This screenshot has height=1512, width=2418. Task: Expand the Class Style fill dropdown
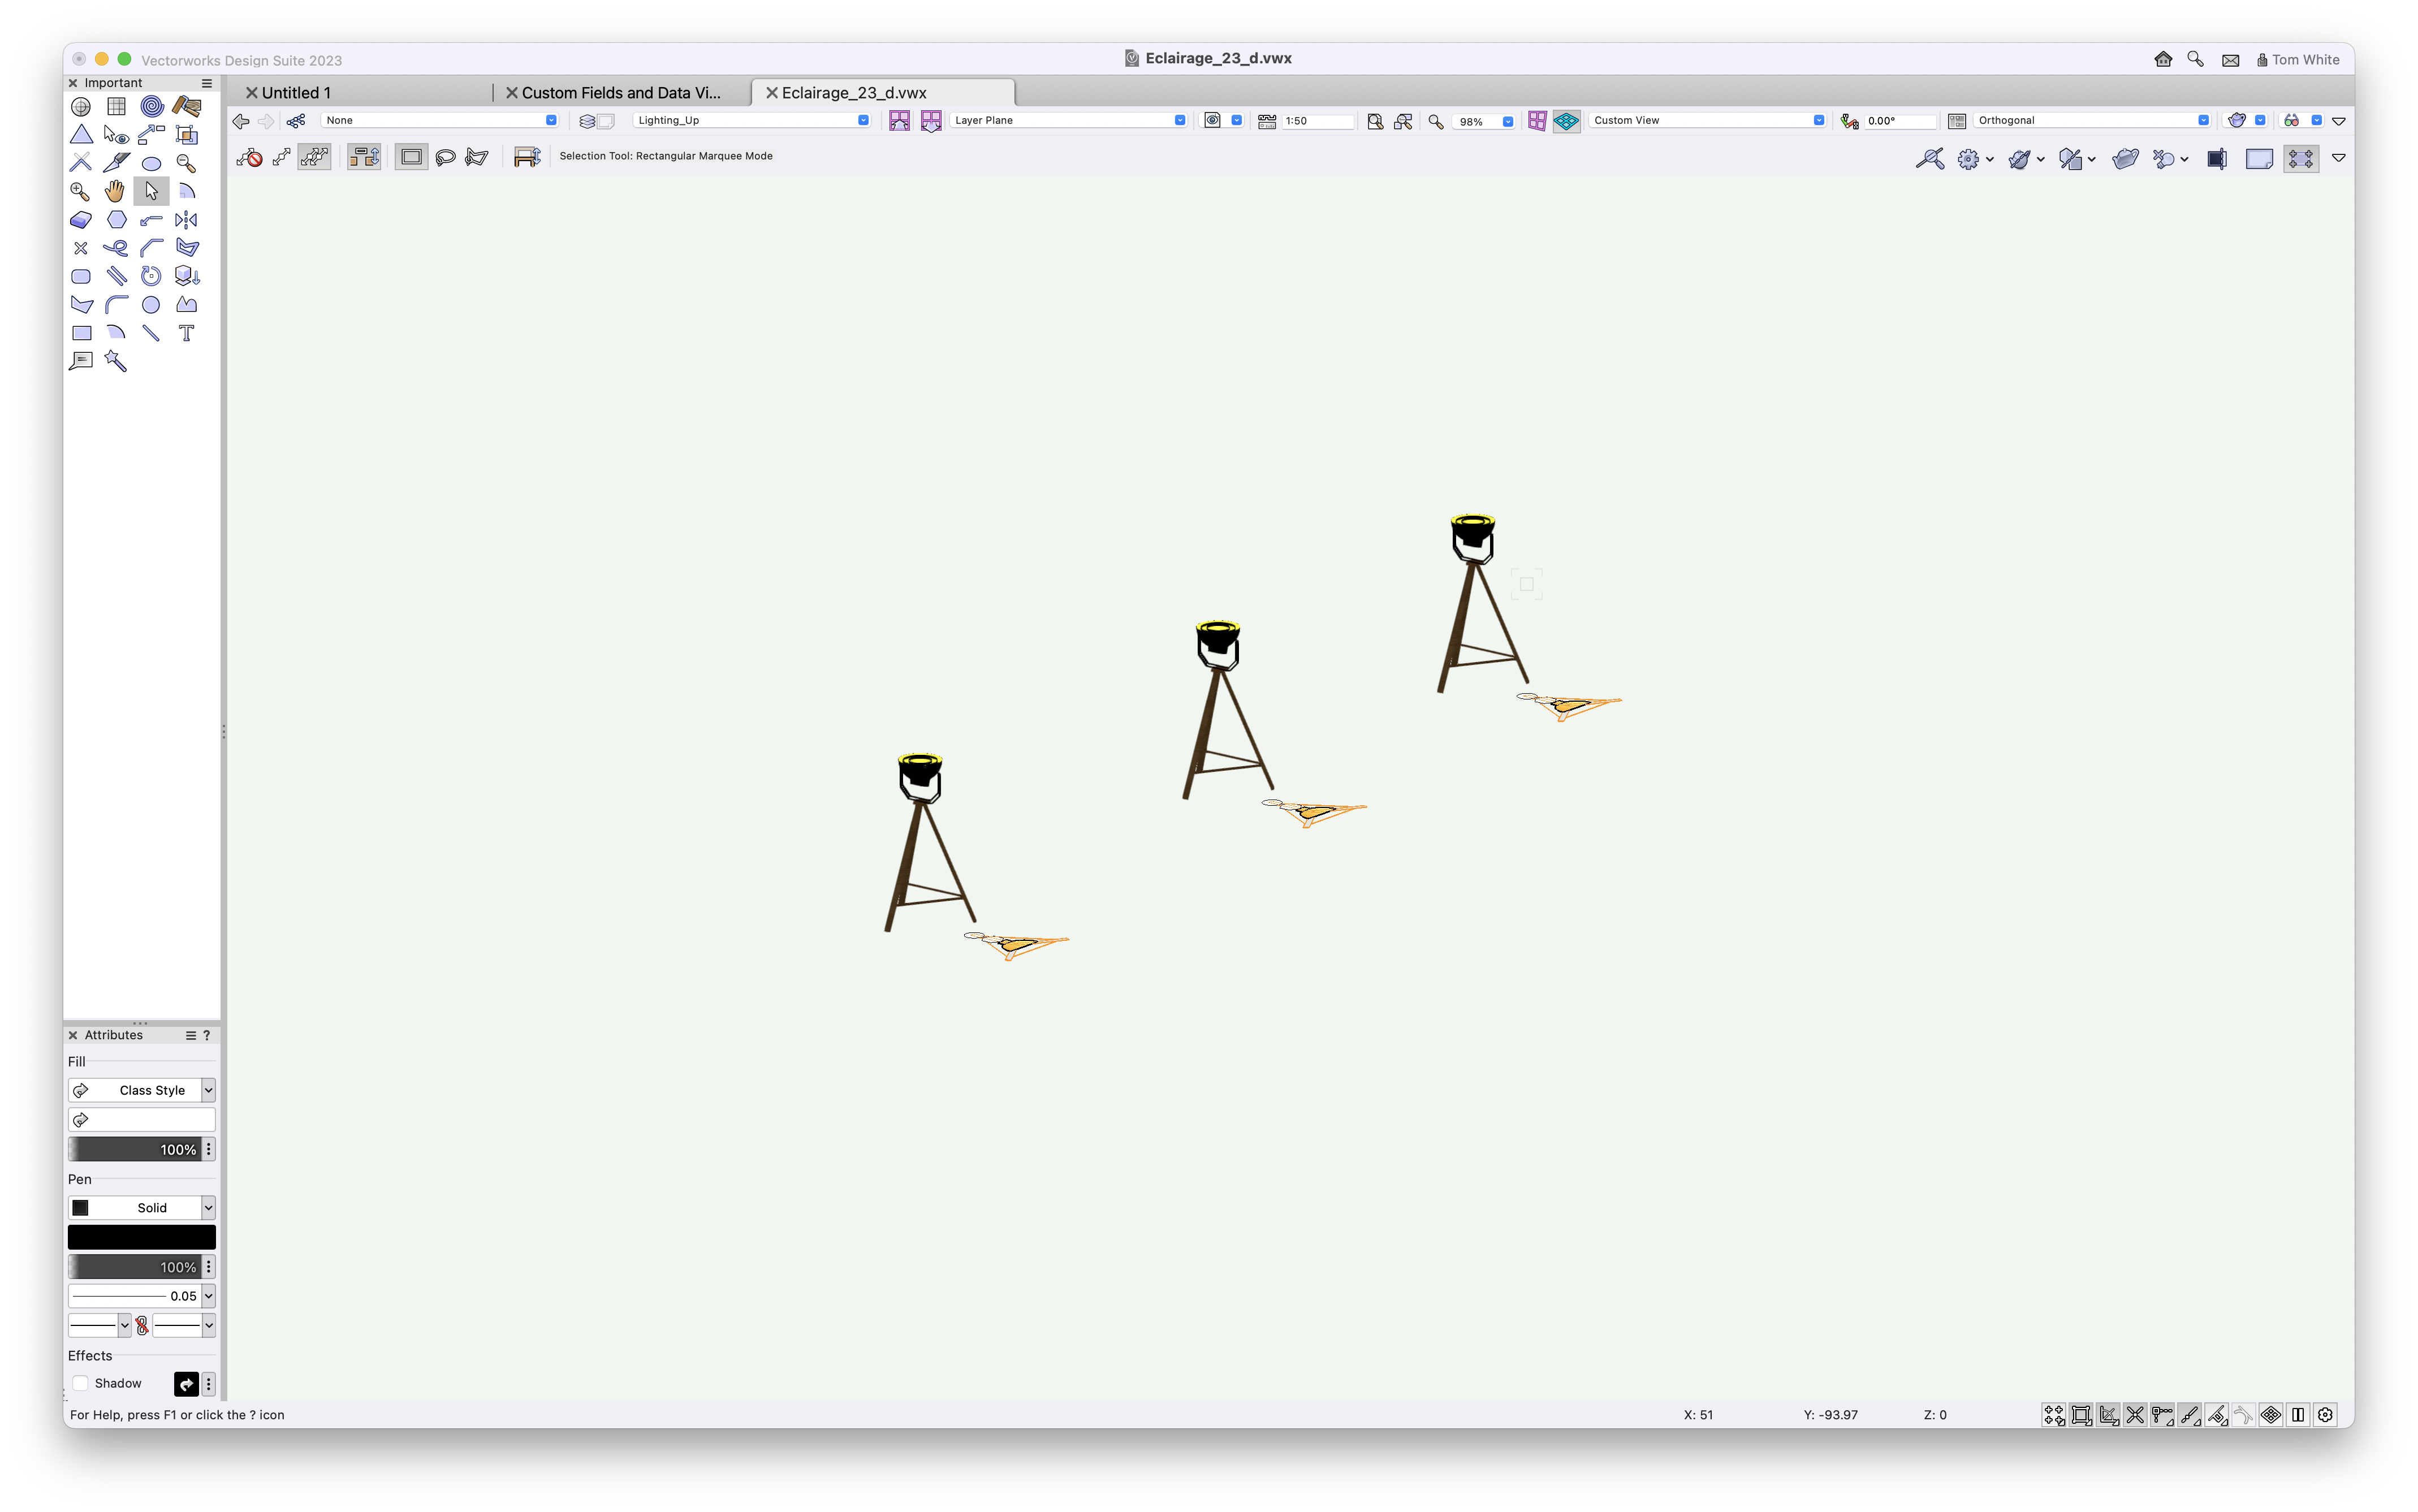(x=208, y=1090)
